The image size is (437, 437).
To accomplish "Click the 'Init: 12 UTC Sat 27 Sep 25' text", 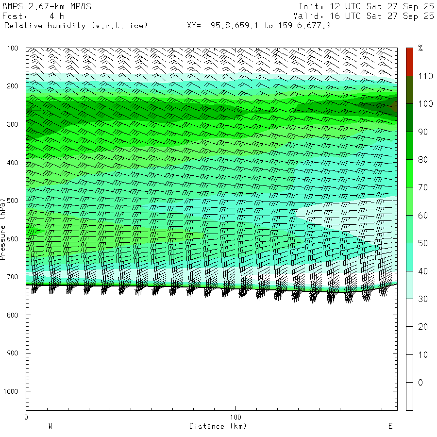I will [366, 6].
